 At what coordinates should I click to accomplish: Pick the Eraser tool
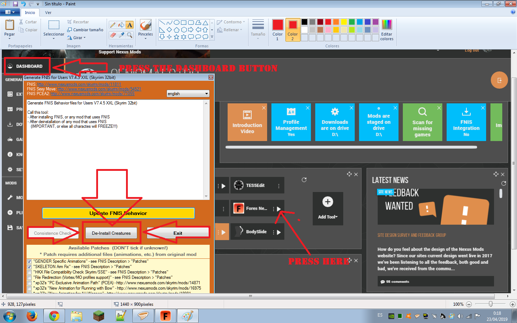[113, 35]
